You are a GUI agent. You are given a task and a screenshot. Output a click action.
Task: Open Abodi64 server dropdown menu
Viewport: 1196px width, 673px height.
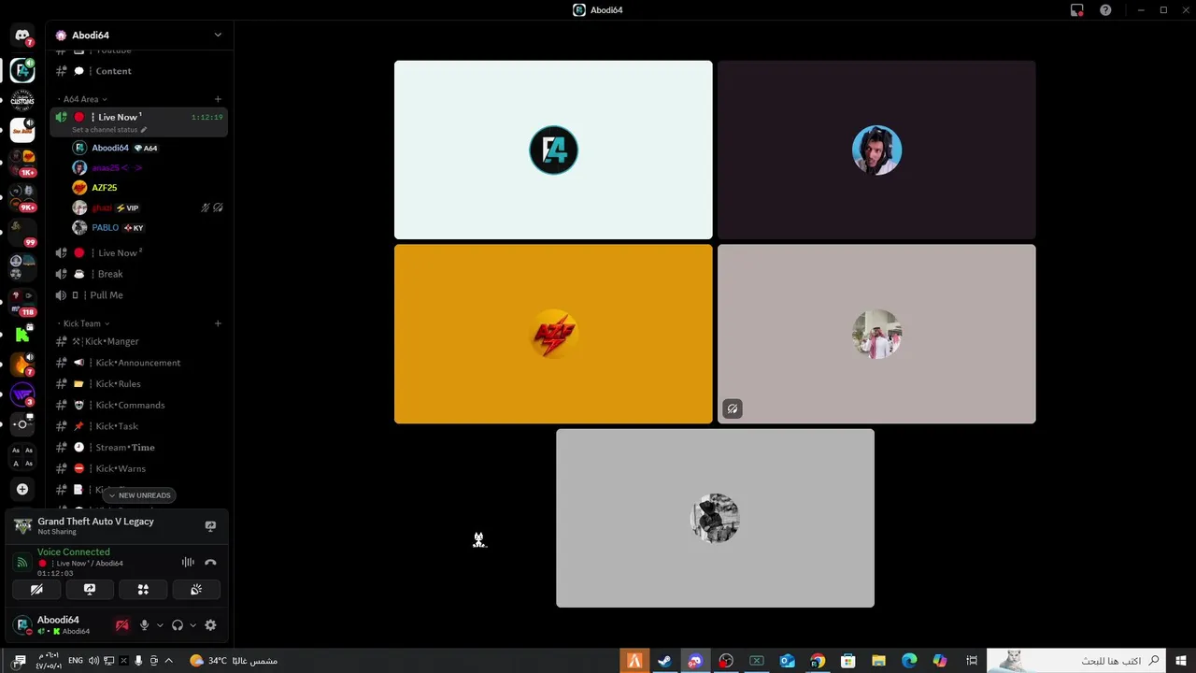point(218,36)
